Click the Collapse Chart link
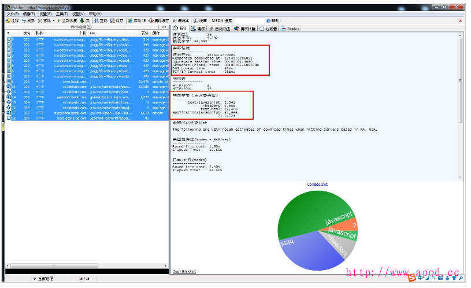This screenshot has width=471, height=288. [x=317, y=184]
